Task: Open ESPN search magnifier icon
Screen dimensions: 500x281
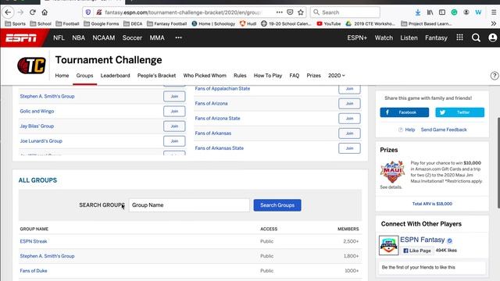Action: pyautogui.click(x=476, y=38)
